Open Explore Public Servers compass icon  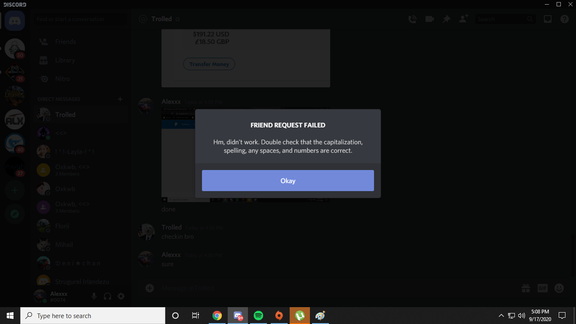click(15, 214)
